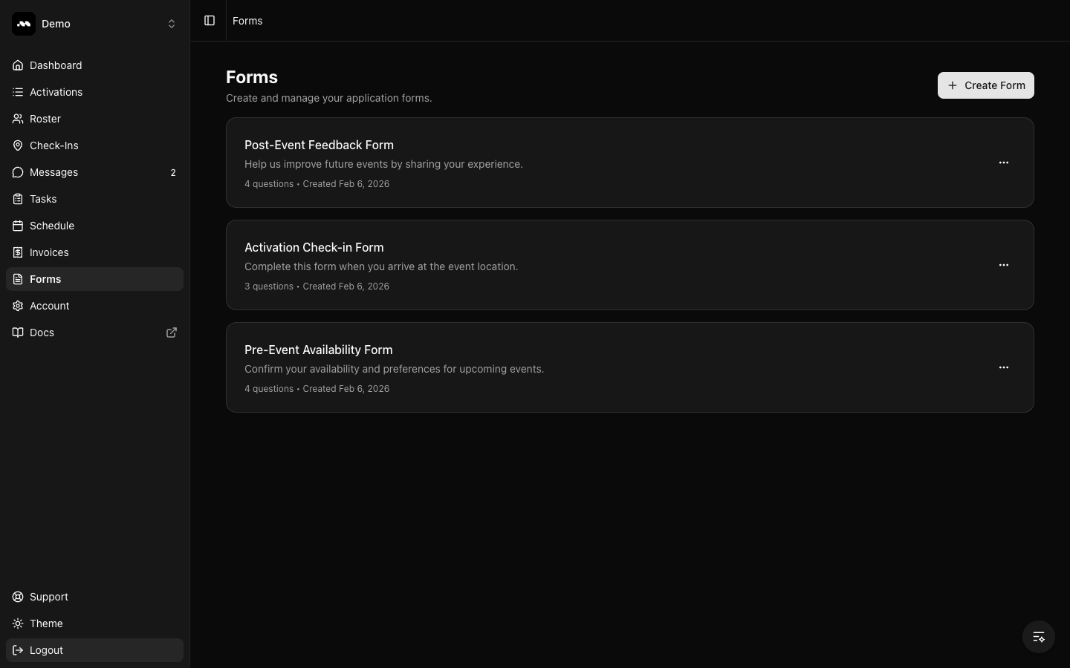Viewport: 1070px width, 668px height.
Task: Open the Pre-Event Availability Form card
Action: pyautogui.click(x=520, y=367)
